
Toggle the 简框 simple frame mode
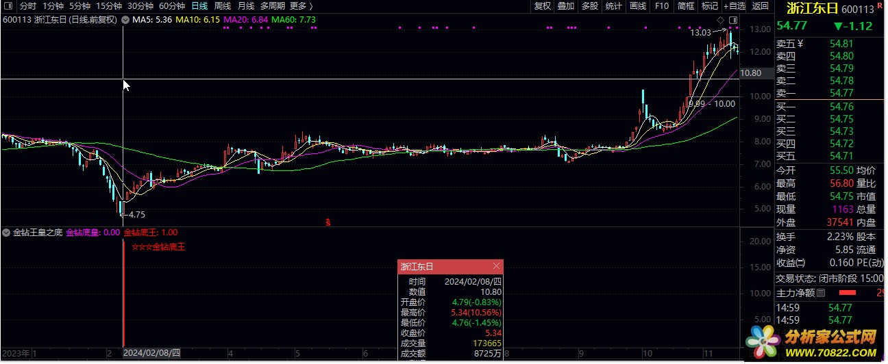(686, 6)
